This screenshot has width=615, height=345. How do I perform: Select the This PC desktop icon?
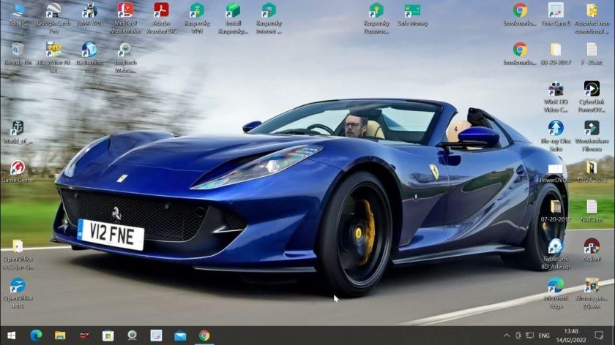click(x=18, y=11)
